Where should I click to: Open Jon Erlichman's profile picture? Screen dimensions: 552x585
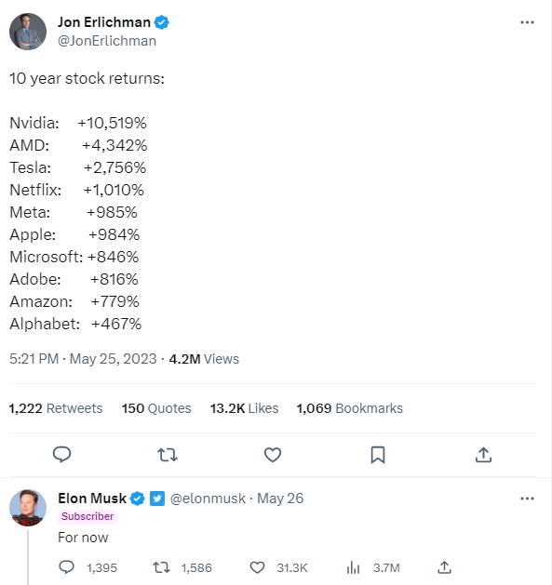pos(28,32)
